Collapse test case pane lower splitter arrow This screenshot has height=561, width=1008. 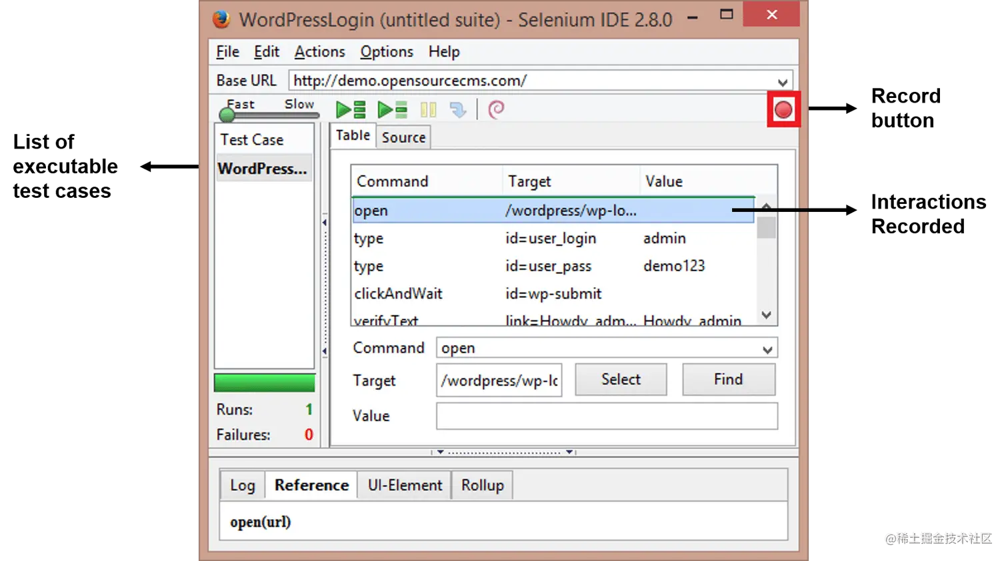click(325, 351)
